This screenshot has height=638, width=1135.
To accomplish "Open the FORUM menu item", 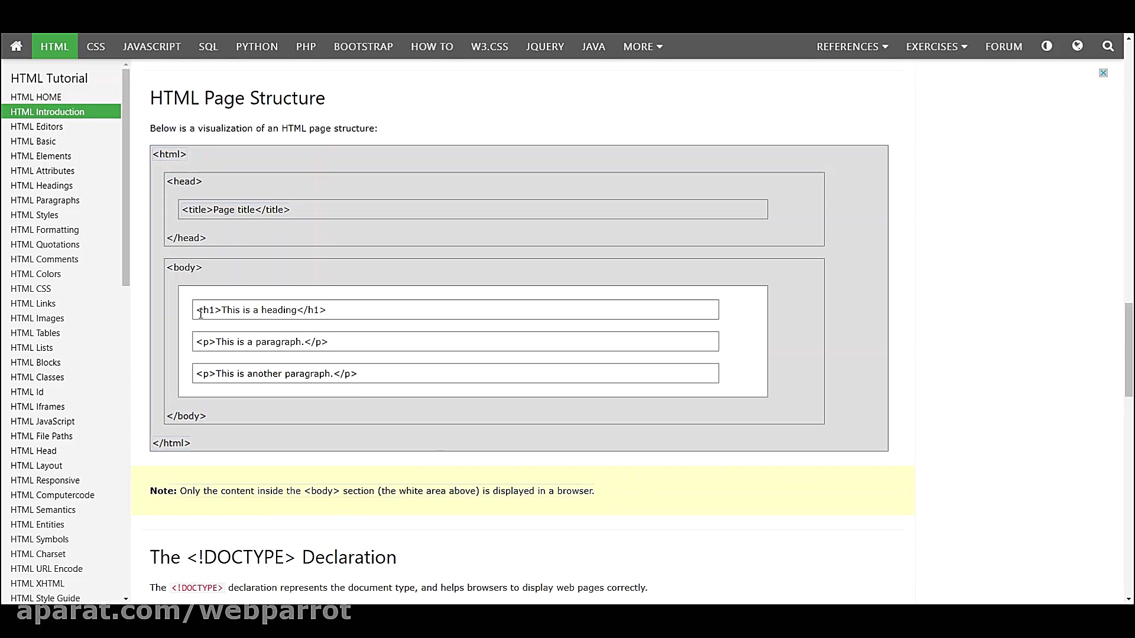I will point(1003,46).
